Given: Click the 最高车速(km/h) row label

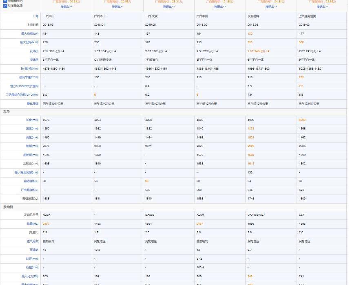Looking at the screenshot, I should pyautogui.click(x=29, y=77).
